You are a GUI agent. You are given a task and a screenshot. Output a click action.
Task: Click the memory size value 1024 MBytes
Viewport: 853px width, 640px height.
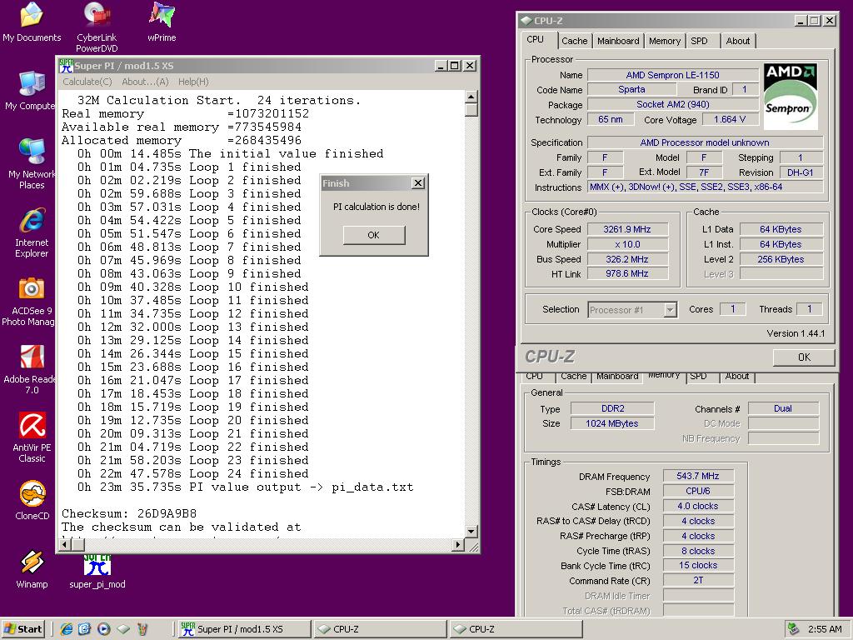click(612, 423)
